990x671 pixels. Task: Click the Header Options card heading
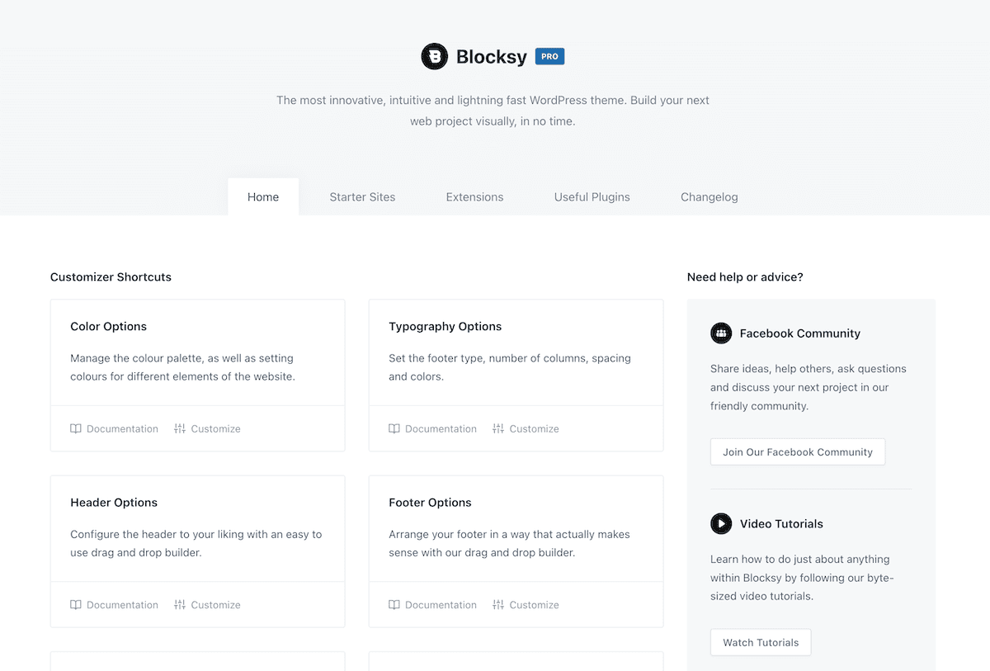114,502
